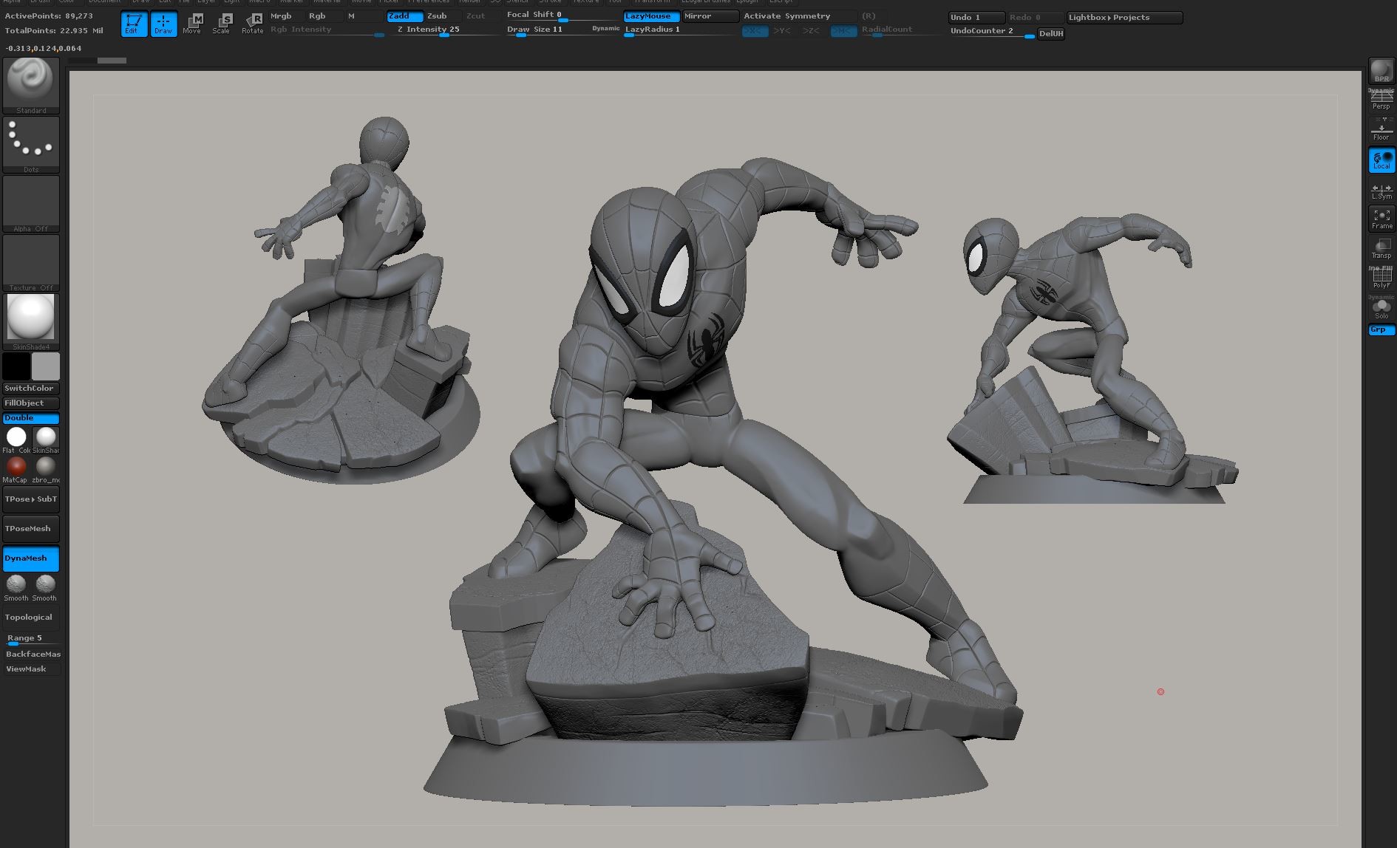The height and width of the screenshot is (848, 1397).
Task: Open the Texture Off selector
Action: 31,262
